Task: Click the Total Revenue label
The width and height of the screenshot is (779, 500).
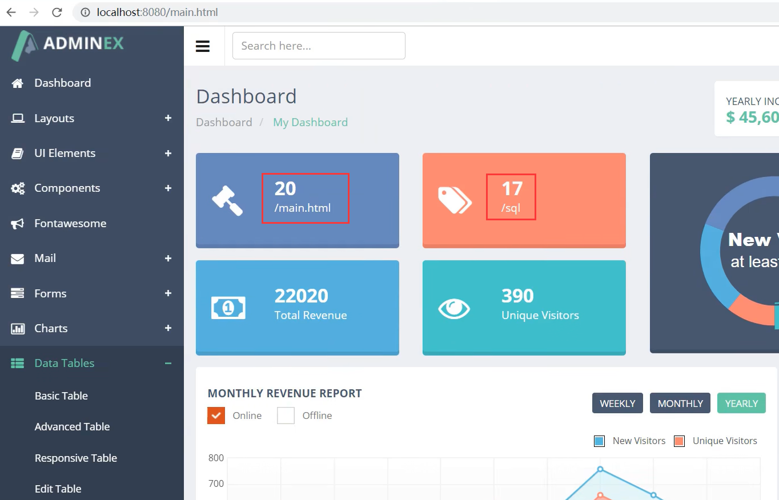Action: point(310,315)
